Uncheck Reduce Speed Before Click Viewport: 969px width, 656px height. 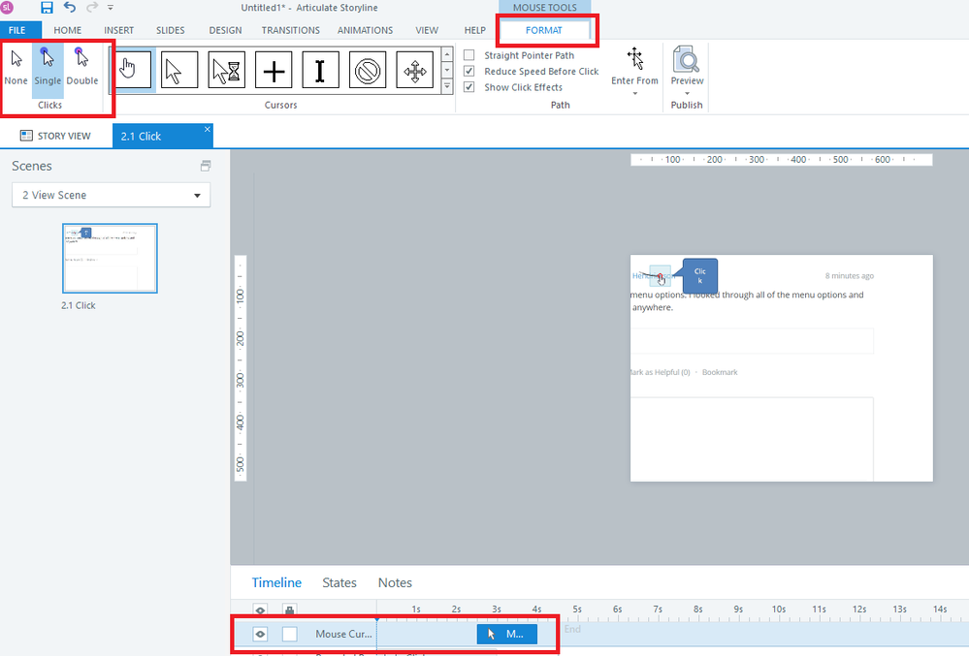469,71
